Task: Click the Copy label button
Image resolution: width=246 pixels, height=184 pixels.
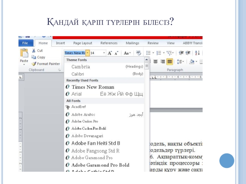Action: [41, 57]
